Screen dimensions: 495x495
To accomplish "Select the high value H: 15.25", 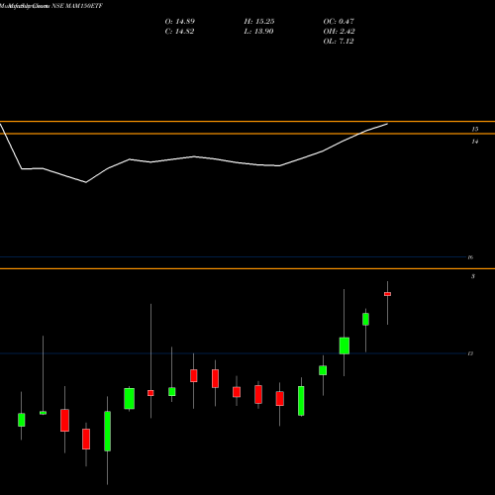I will 259,22.
